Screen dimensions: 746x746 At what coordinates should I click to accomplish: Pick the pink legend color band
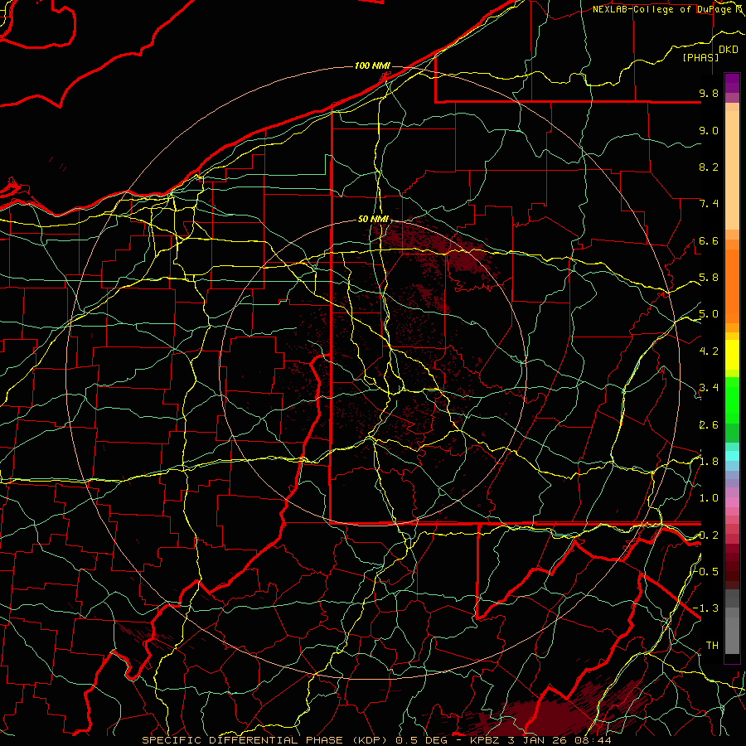coord(732,502)
